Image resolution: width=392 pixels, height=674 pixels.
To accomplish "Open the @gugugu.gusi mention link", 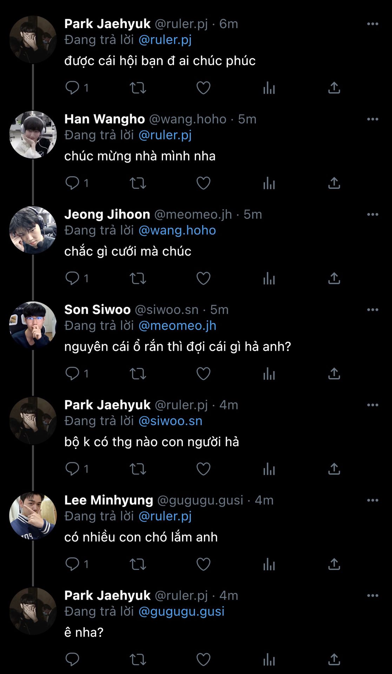I will click(181, 612).
